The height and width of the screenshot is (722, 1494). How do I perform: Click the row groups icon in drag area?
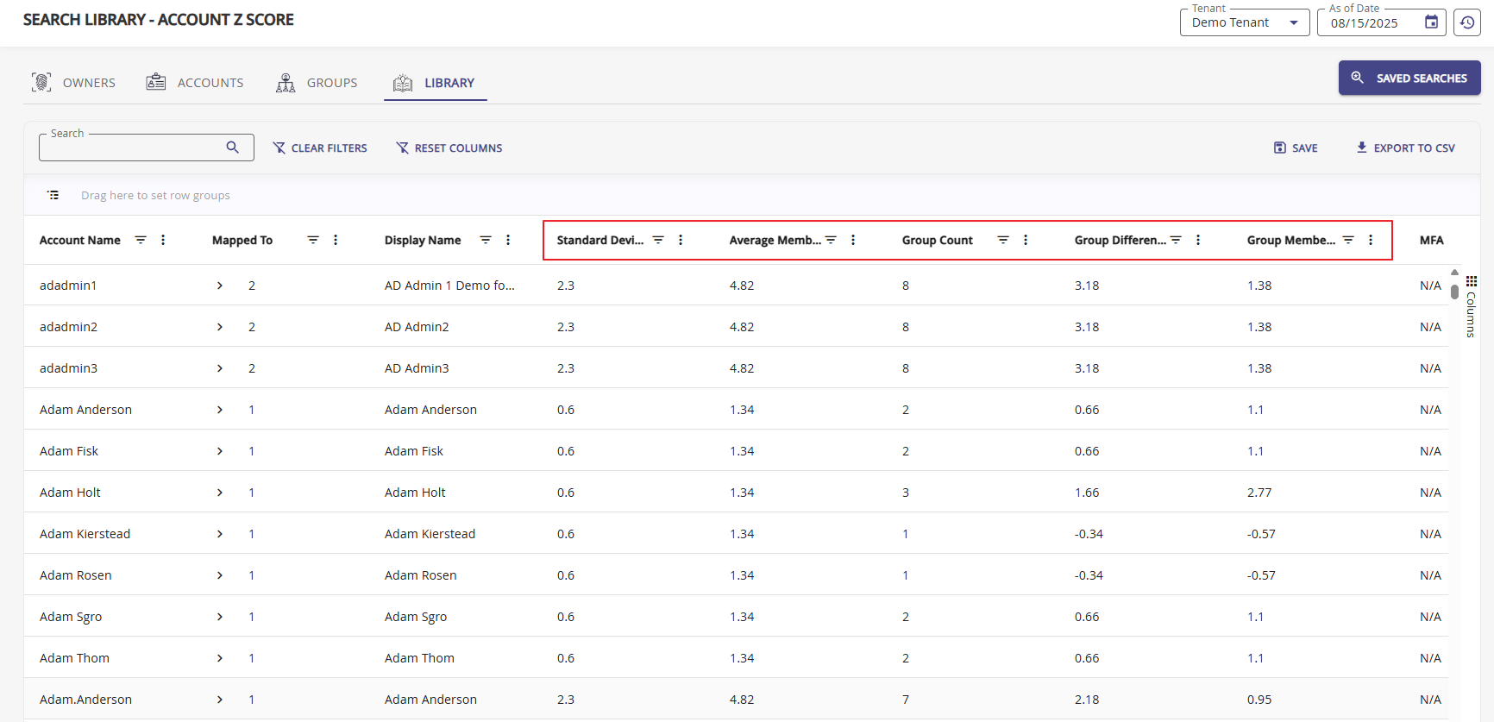pyautogui.click(x=53, y=195)
